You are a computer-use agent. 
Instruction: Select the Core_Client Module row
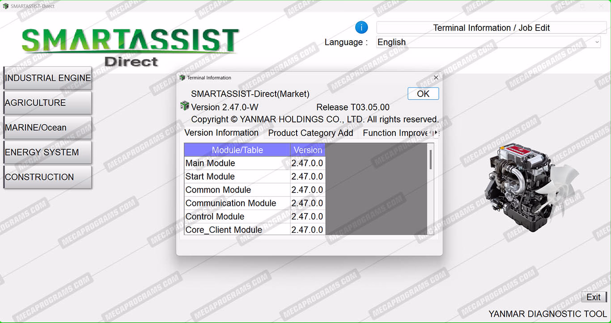(255, 230)
